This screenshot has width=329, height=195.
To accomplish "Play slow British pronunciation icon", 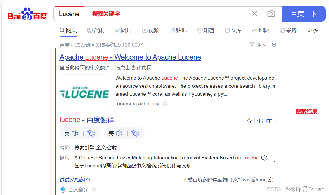I will (x=91, y=133).
